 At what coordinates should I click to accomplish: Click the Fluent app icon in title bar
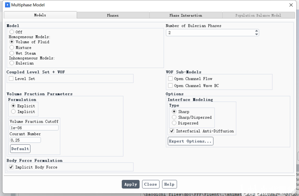(8, 5)
